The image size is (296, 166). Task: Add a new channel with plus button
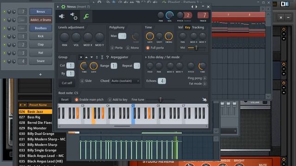point(40,75)
